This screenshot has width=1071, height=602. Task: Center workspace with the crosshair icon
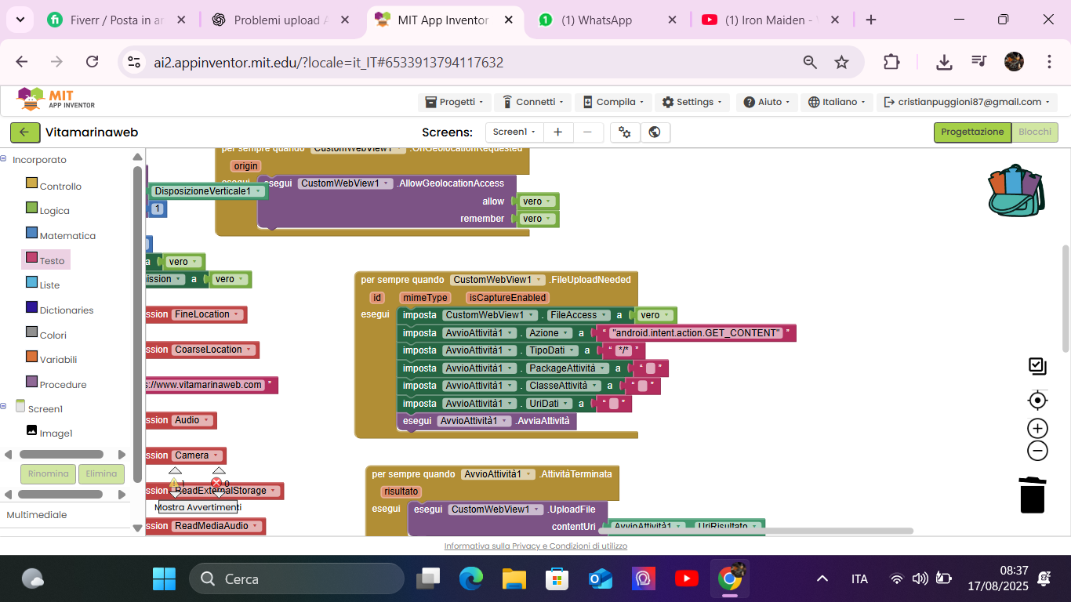pyautogui.click(x=1037, y=401)
